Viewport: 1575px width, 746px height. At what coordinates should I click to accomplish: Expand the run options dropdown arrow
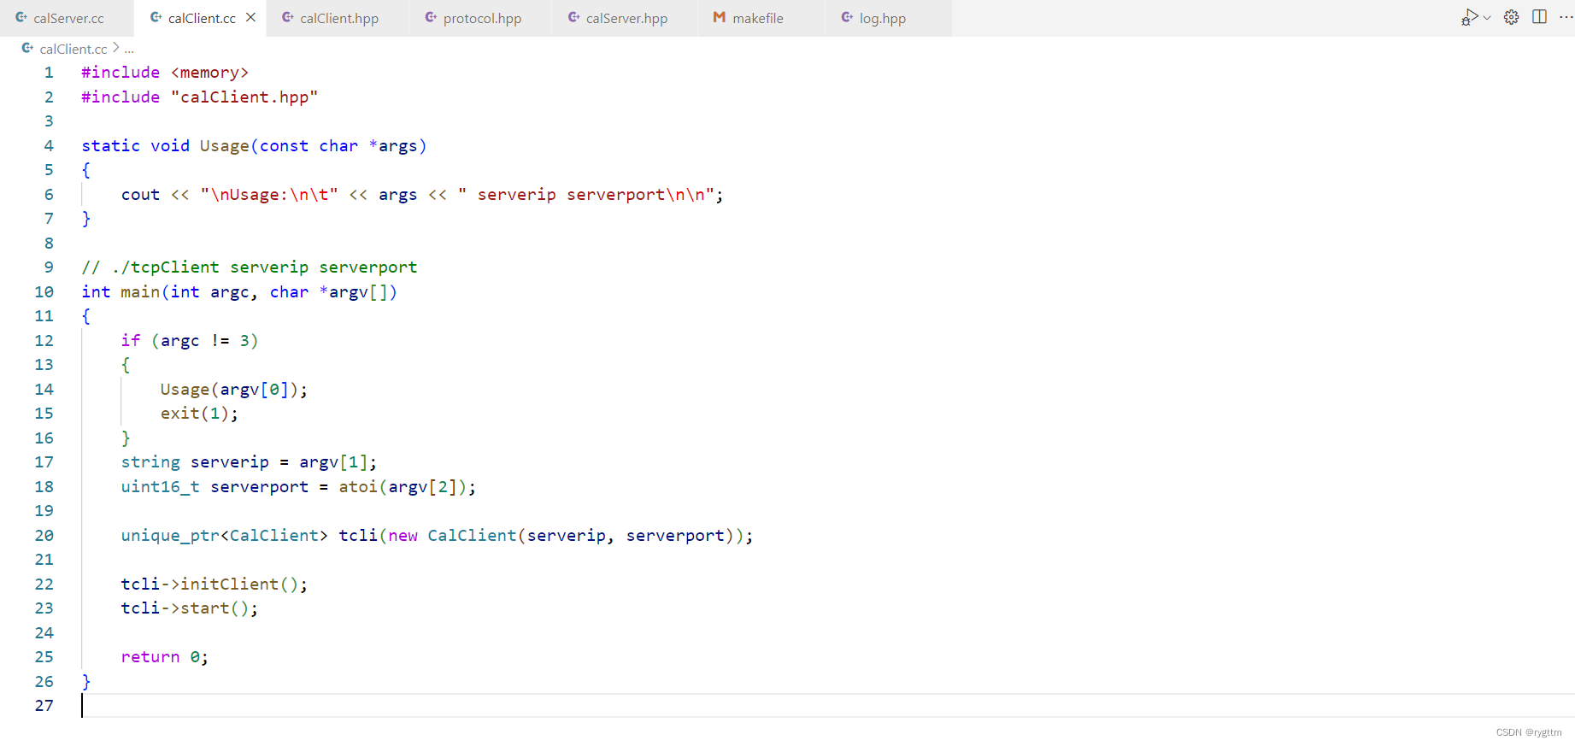tap(1487, 18)
